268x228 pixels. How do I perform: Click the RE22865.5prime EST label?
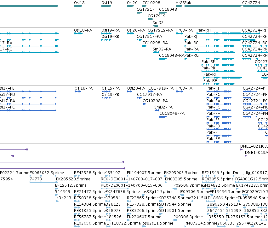[143, 198]
